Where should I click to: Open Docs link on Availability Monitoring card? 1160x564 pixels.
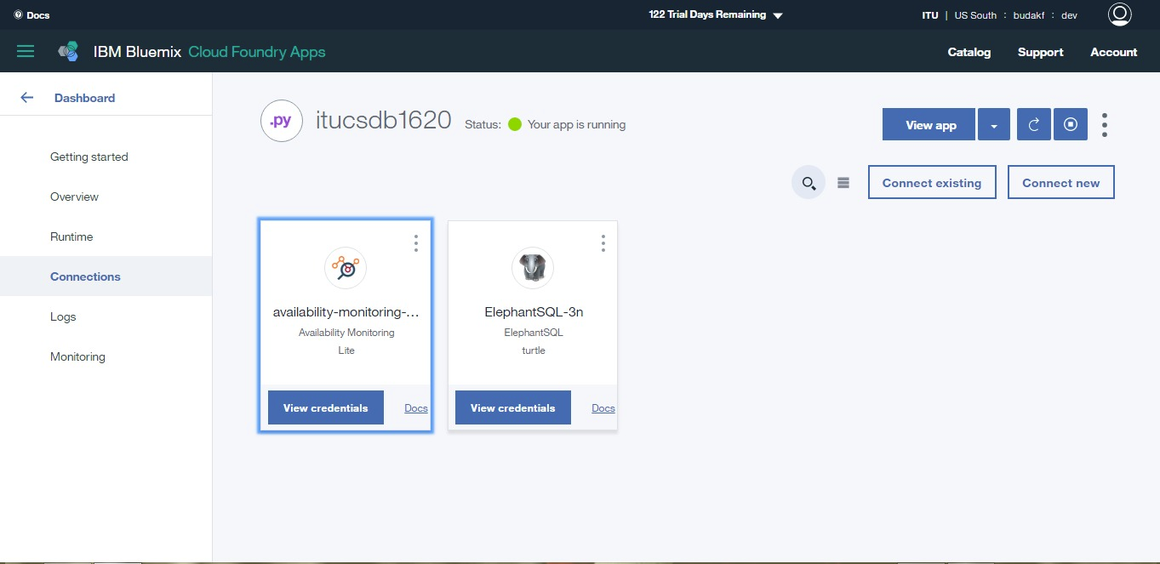(x=416, y=408)
